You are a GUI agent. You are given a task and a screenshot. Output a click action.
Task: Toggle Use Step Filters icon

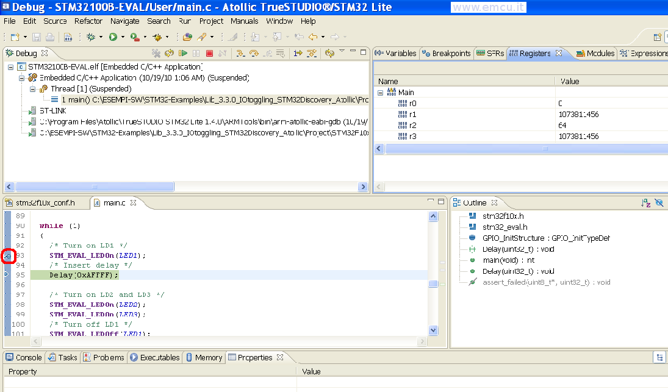(312, 53)
